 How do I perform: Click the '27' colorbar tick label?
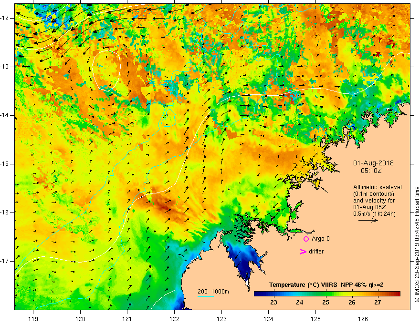point(378,303)
